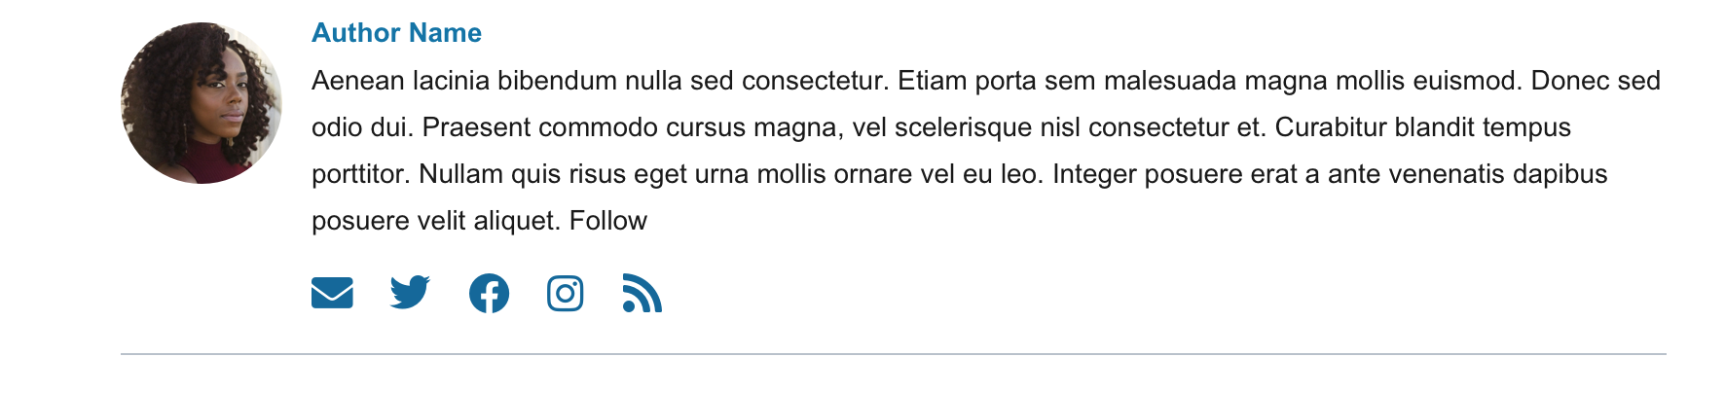Image resolution: width=1725 pixels, height=393 pixels.
Task: Open the Instagram camera icon
Action: tap(565, 293)
